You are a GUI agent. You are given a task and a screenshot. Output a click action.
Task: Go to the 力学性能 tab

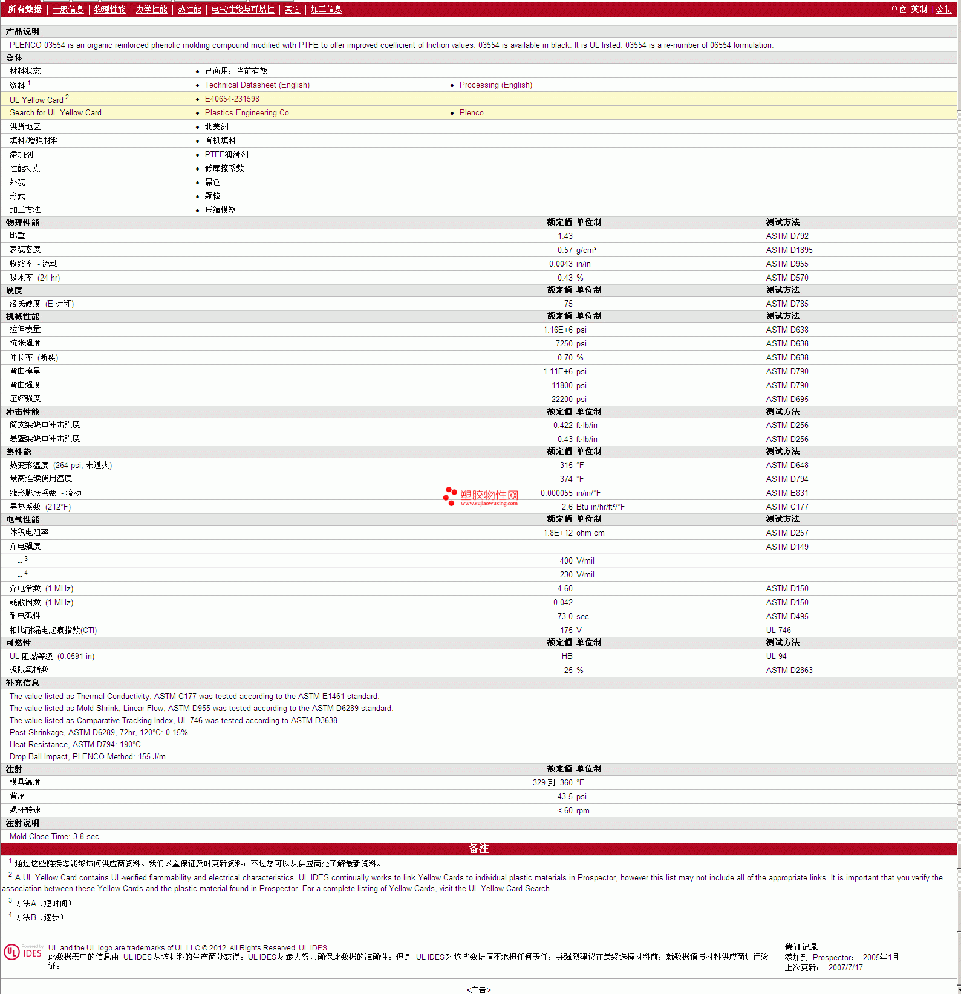151,10
